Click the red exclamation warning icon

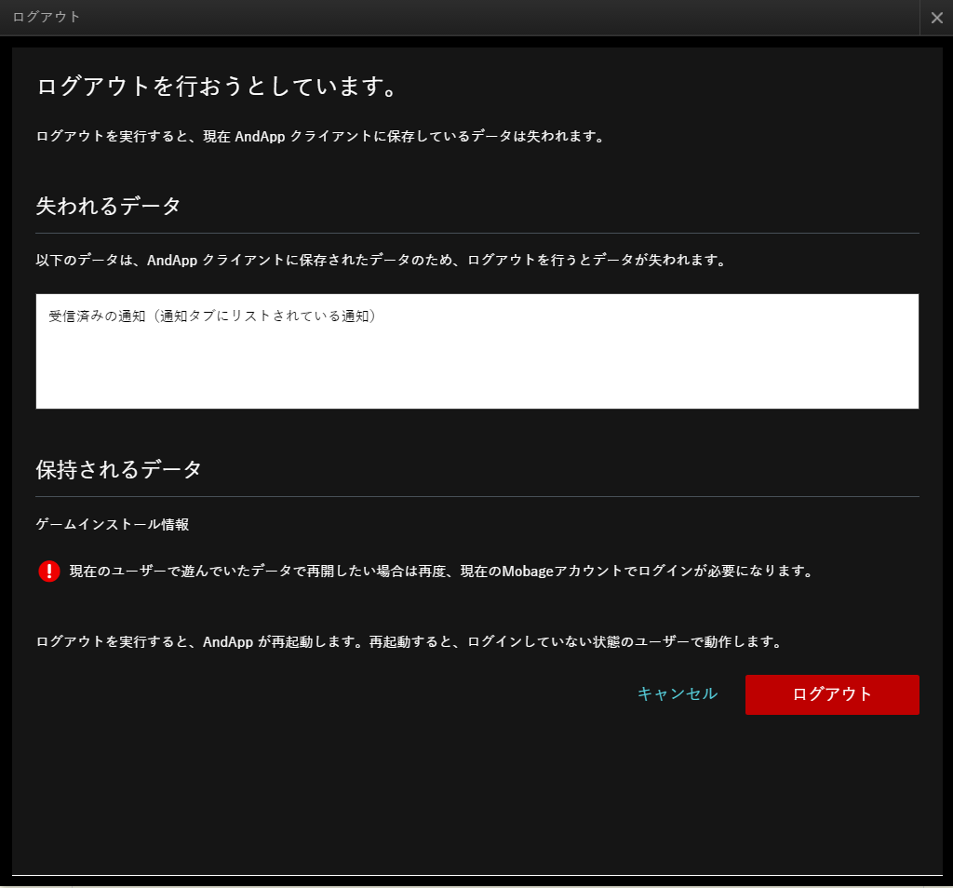[49, 571]
